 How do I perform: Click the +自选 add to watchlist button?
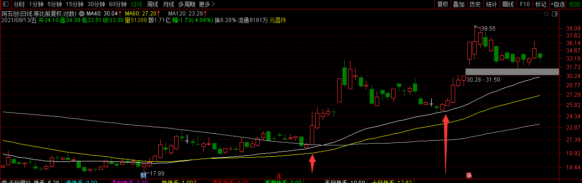558,4
